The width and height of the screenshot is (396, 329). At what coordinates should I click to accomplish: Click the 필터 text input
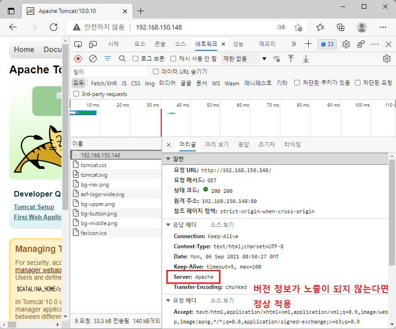109,72
